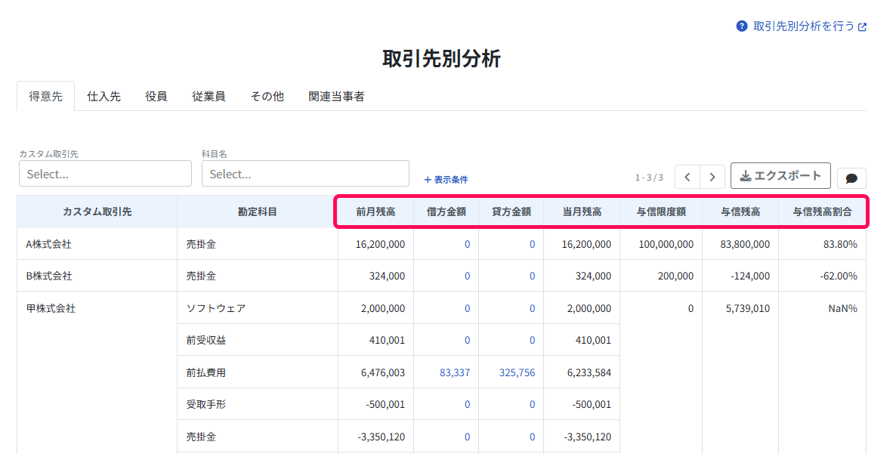
Task: Click the external link icon beside 取引先別分析を行う
Action: click(x=862, y=27)
